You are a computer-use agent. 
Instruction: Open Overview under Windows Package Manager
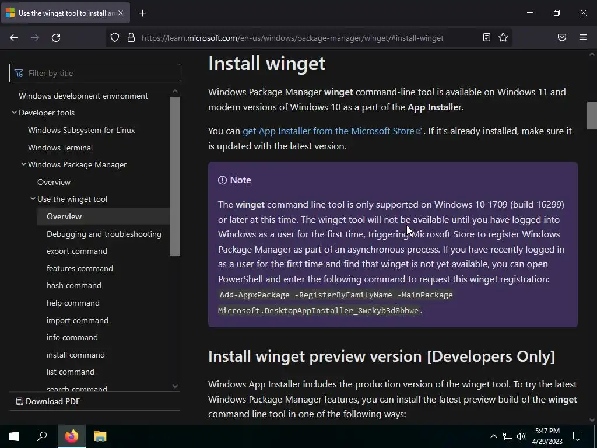pos(54,182)
